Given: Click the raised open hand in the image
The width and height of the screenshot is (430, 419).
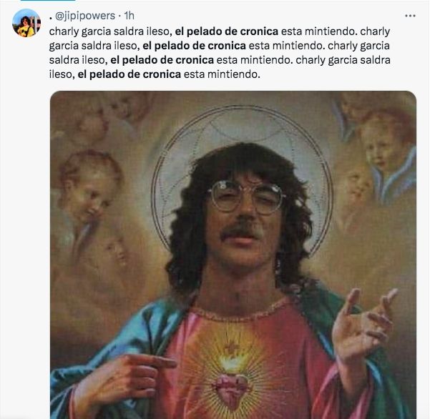Looking at the screenshot, I should tap(363, 326).
